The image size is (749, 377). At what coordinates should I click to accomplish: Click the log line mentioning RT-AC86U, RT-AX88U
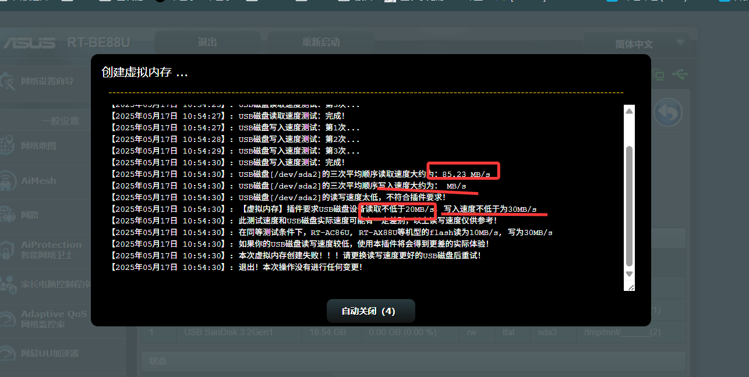coord(331,232)
